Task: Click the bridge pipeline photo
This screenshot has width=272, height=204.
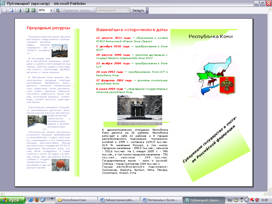Action: pos(60,51)
